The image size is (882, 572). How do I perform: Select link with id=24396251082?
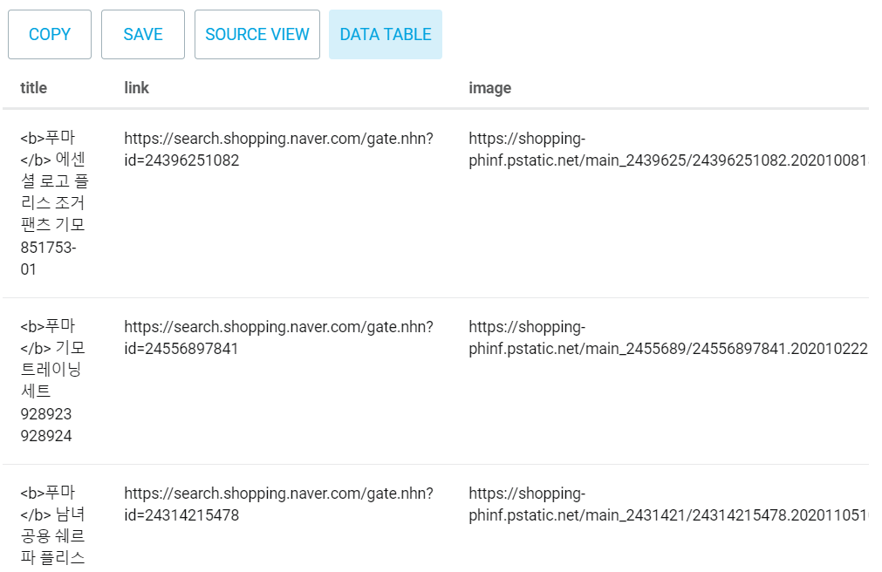point(279,149)
